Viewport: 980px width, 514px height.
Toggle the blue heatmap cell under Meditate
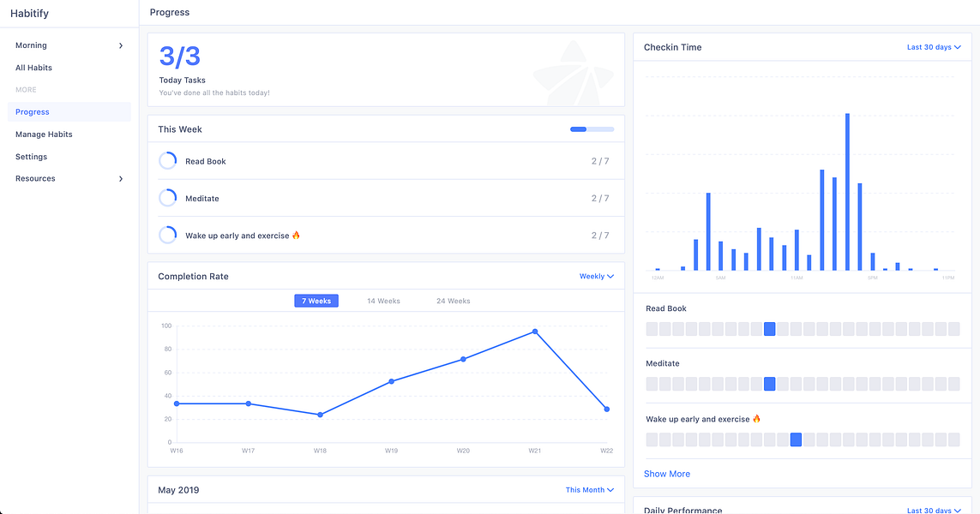point(769,384)
